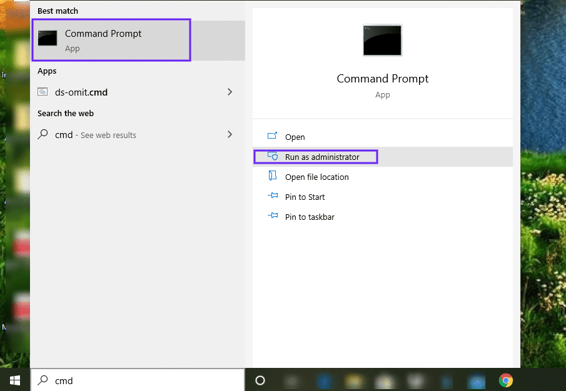The image size is (566, 391).
Task: Click the Cortana circle on the taskbar
Action: coord(260,380)
